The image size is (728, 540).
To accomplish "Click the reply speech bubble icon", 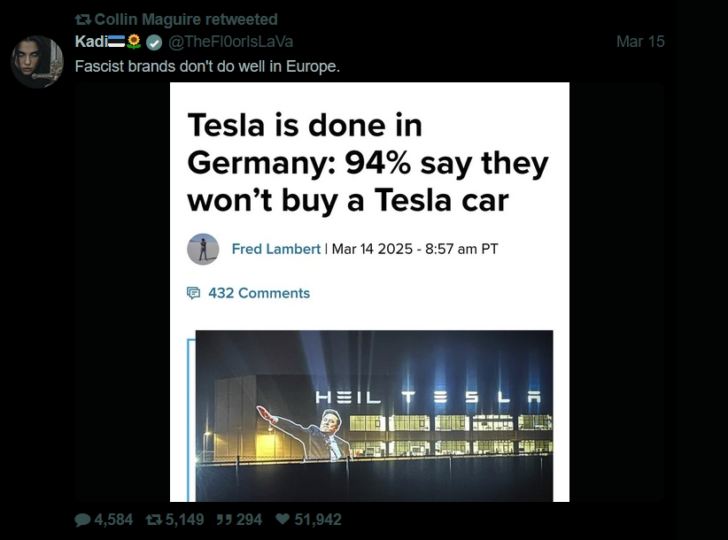I will [x=82, y=520].
